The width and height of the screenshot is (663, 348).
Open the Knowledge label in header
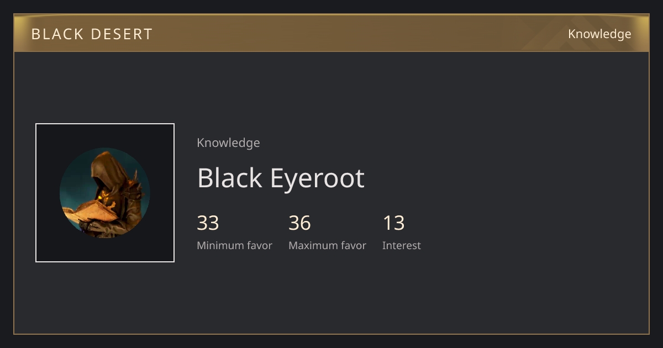[599, 34]
